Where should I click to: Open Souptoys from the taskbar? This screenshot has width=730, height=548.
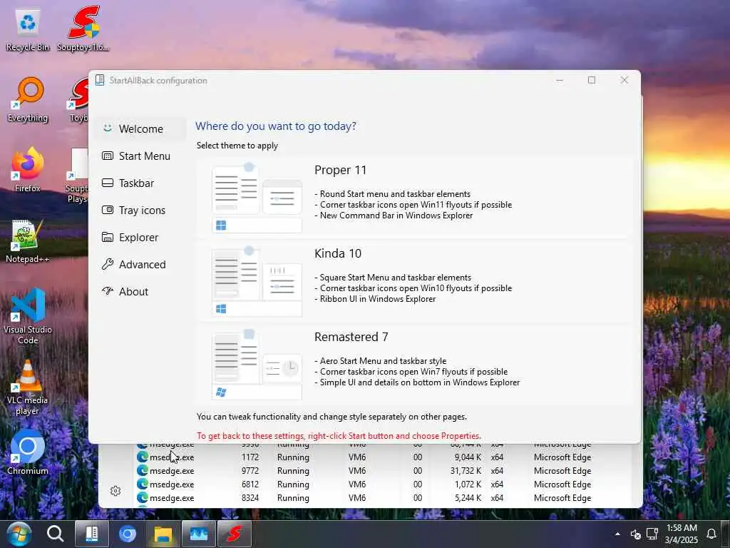click(x=235, y=534)
